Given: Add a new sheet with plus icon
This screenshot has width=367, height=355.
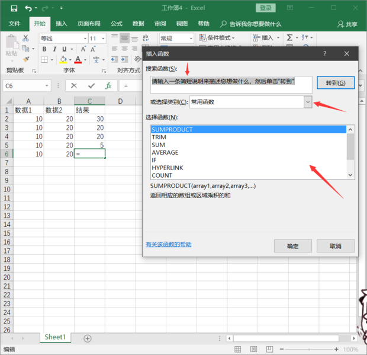Looking at the screenshot, I should click(88, 338).
